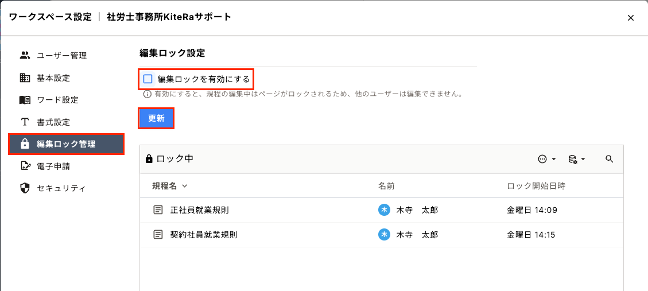Image resolution: width=648 pixels, height=291 pixels.
Task: Select 書式設定 in the sidebar
Action: 53,122
